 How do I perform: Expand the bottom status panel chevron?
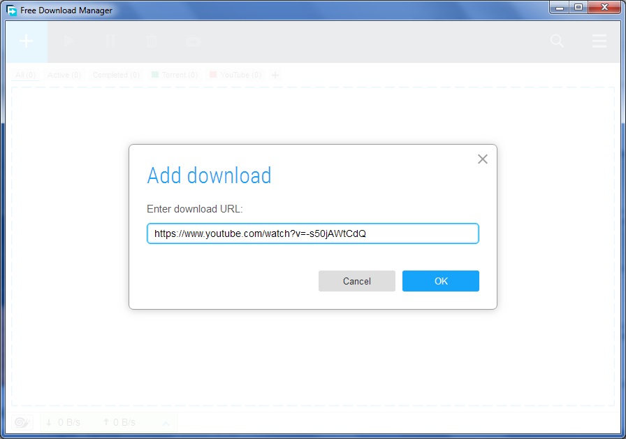[166, 422]
